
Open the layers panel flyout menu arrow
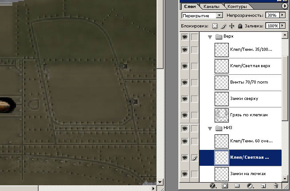click(285, 6)
